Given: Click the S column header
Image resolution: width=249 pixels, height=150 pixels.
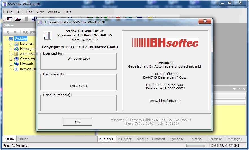Looking at the screenshot, I should (8, 33).
